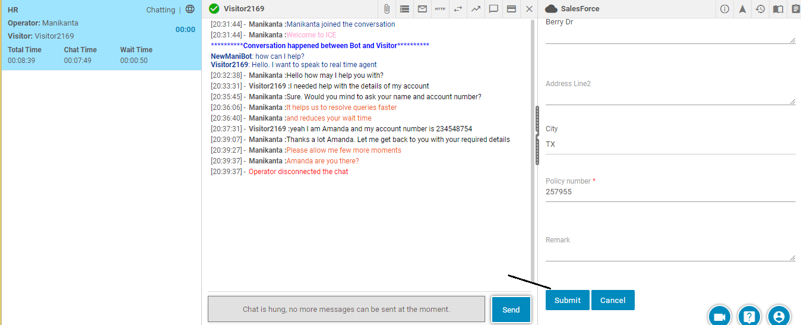Click the Send message button
This screenshot has width=801, height=325.
tap(511, 310)
